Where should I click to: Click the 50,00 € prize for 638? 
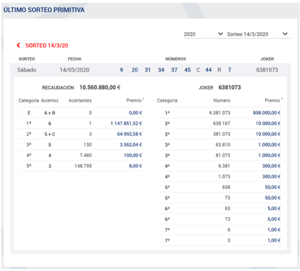click(x=273, y=187)
